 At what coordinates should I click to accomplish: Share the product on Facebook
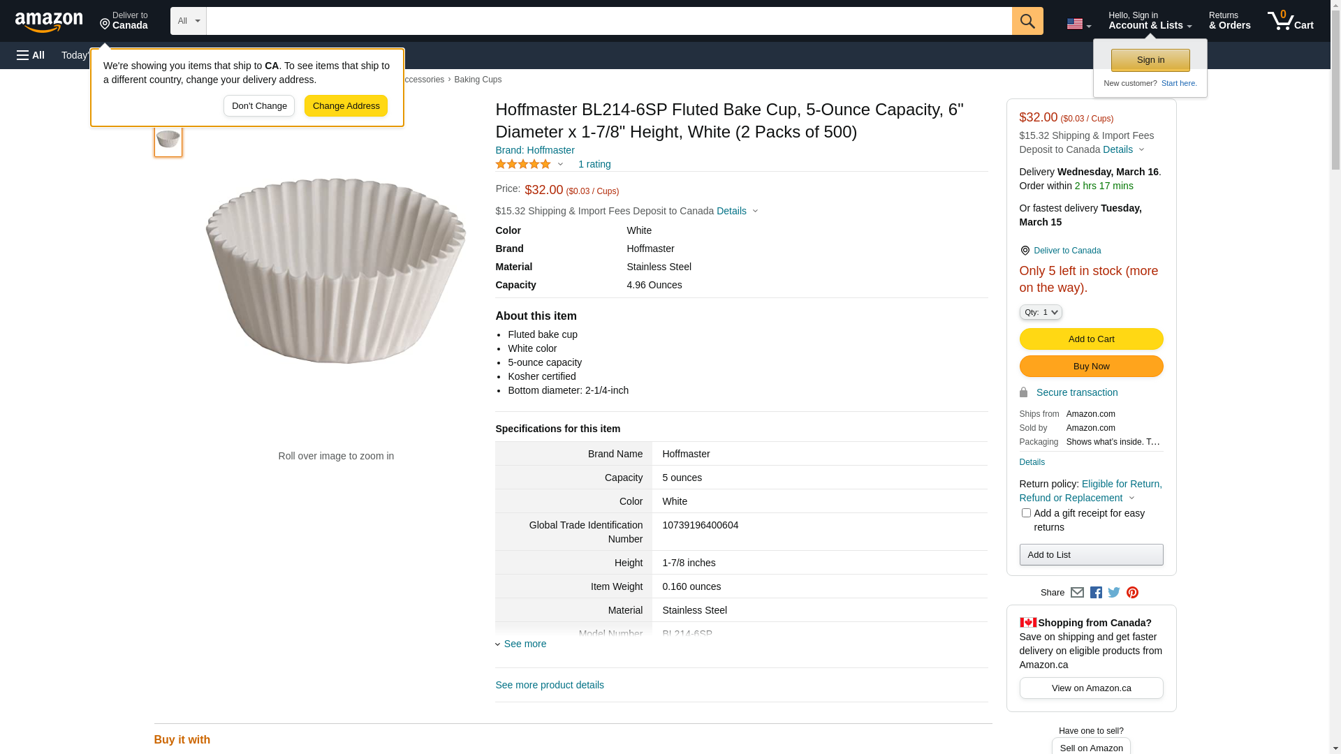1096,593
